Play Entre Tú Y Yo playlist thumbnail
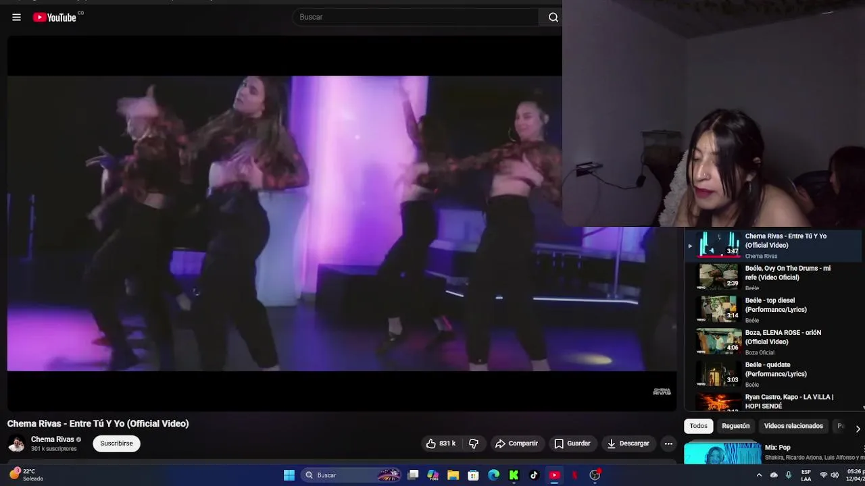Image resolution: width=865 pixels, height=486 pixels. click(x=718, y=244)
